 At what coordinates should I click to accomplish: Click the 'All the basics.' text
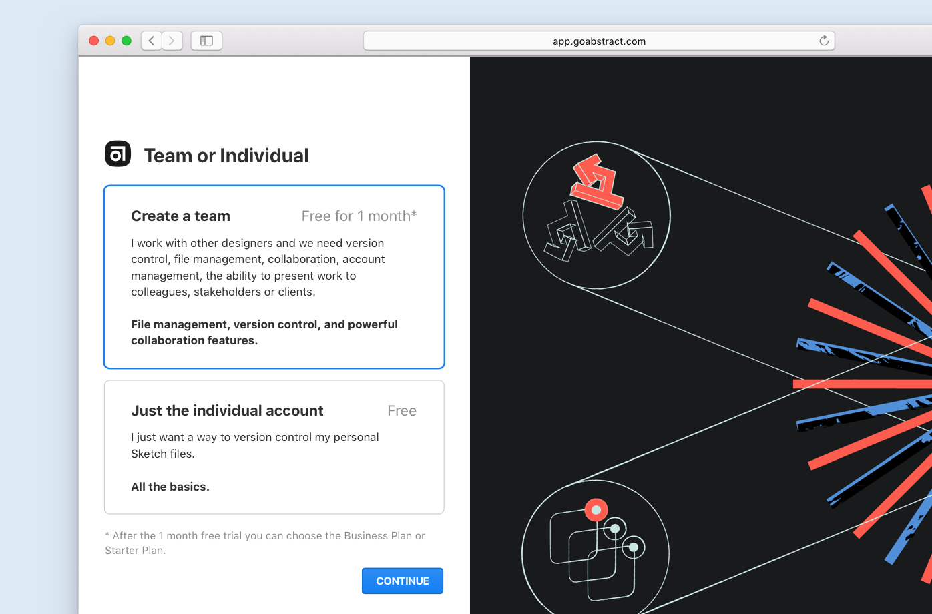170,487
